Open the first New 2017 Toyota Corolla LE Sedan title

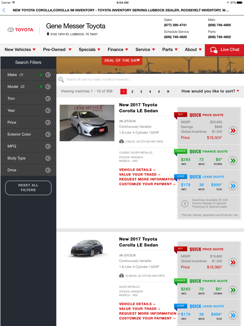coord(139,108)
